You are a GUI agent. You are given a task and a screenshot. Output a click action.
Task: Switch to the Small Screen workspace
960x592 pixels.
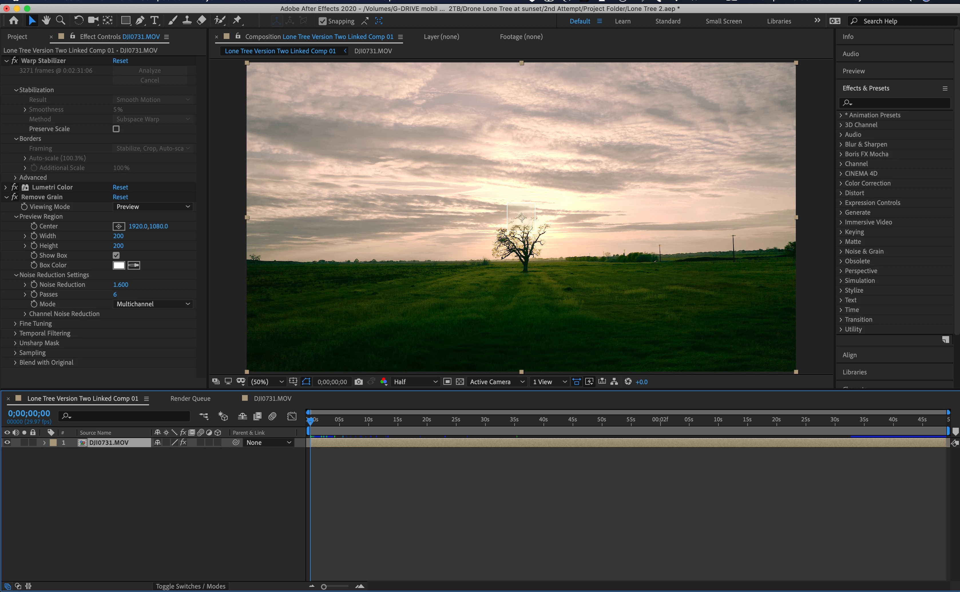pyautogui.click(x=723, y=21)
